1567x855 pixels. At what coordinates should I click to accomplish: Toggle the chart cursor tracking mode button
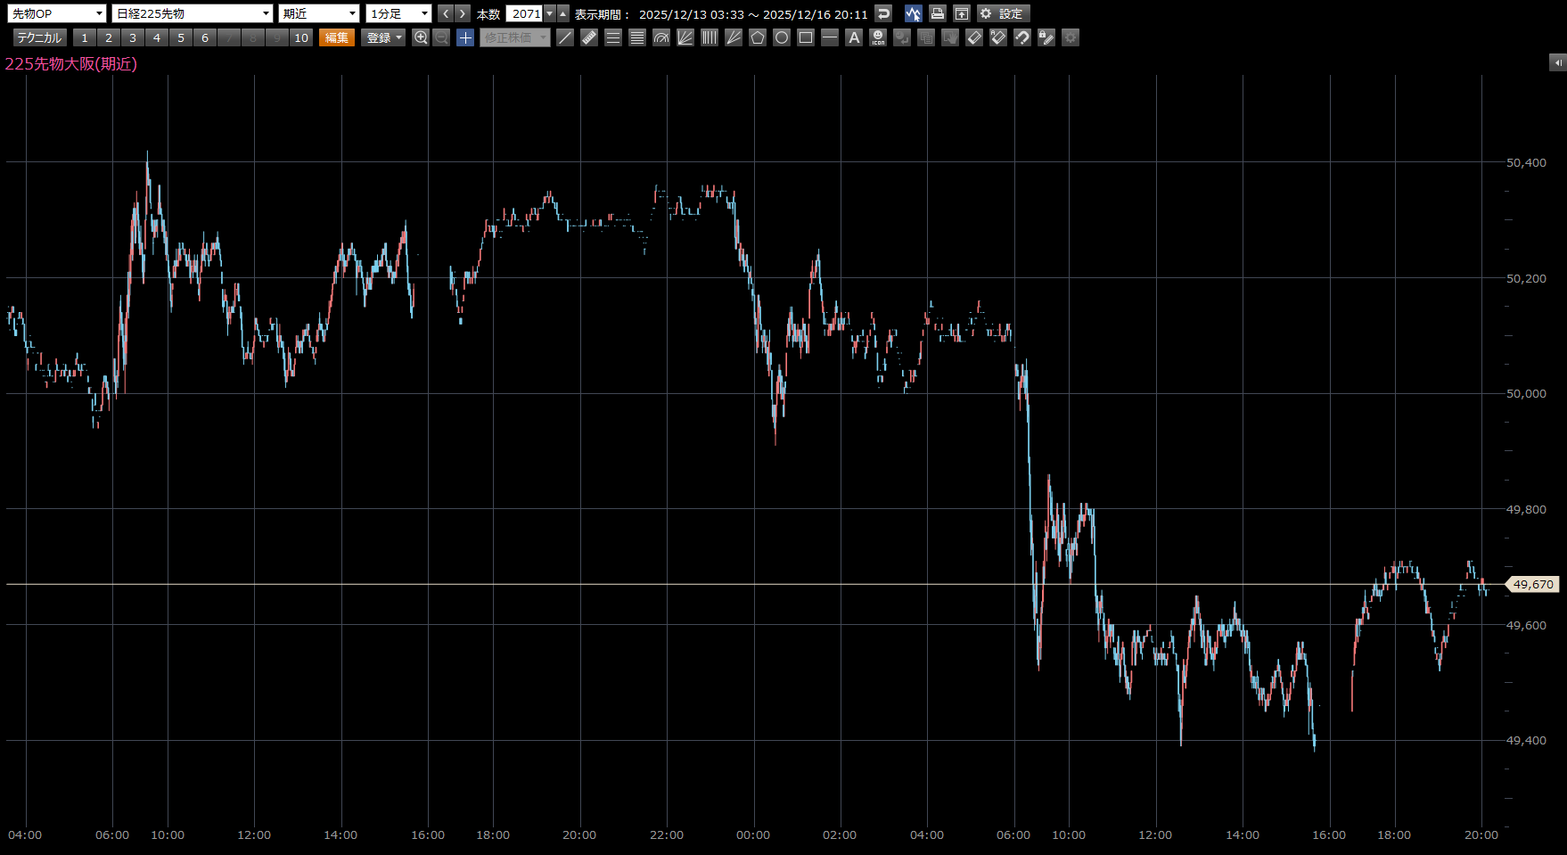tap(913, 13)
